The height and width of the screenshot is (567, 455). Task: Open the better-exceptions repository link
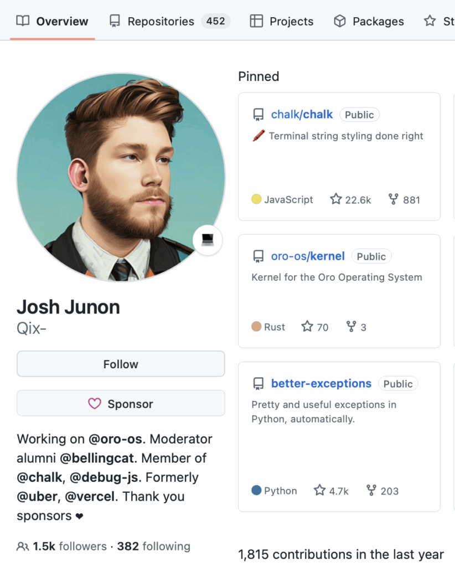(x=321, y=384)
